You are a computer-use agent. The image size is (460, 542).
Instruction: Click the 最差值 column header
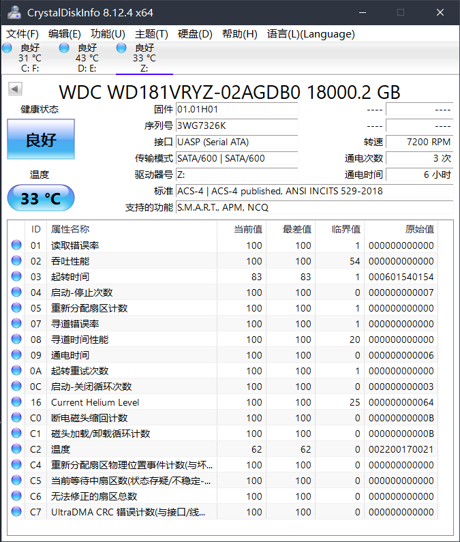click(290, 229)
